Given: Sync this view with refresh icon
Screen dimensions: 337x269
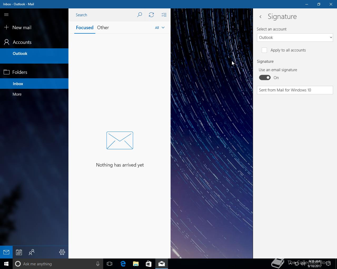Looking at the screenshot, I should pyautogui.click(x=151, y=15).
